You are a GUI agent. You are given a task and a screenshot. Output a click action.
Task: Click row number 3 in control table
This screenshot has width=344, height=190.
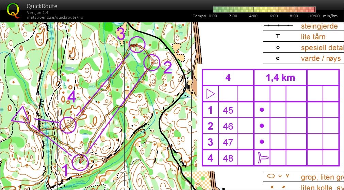point(210,142)
